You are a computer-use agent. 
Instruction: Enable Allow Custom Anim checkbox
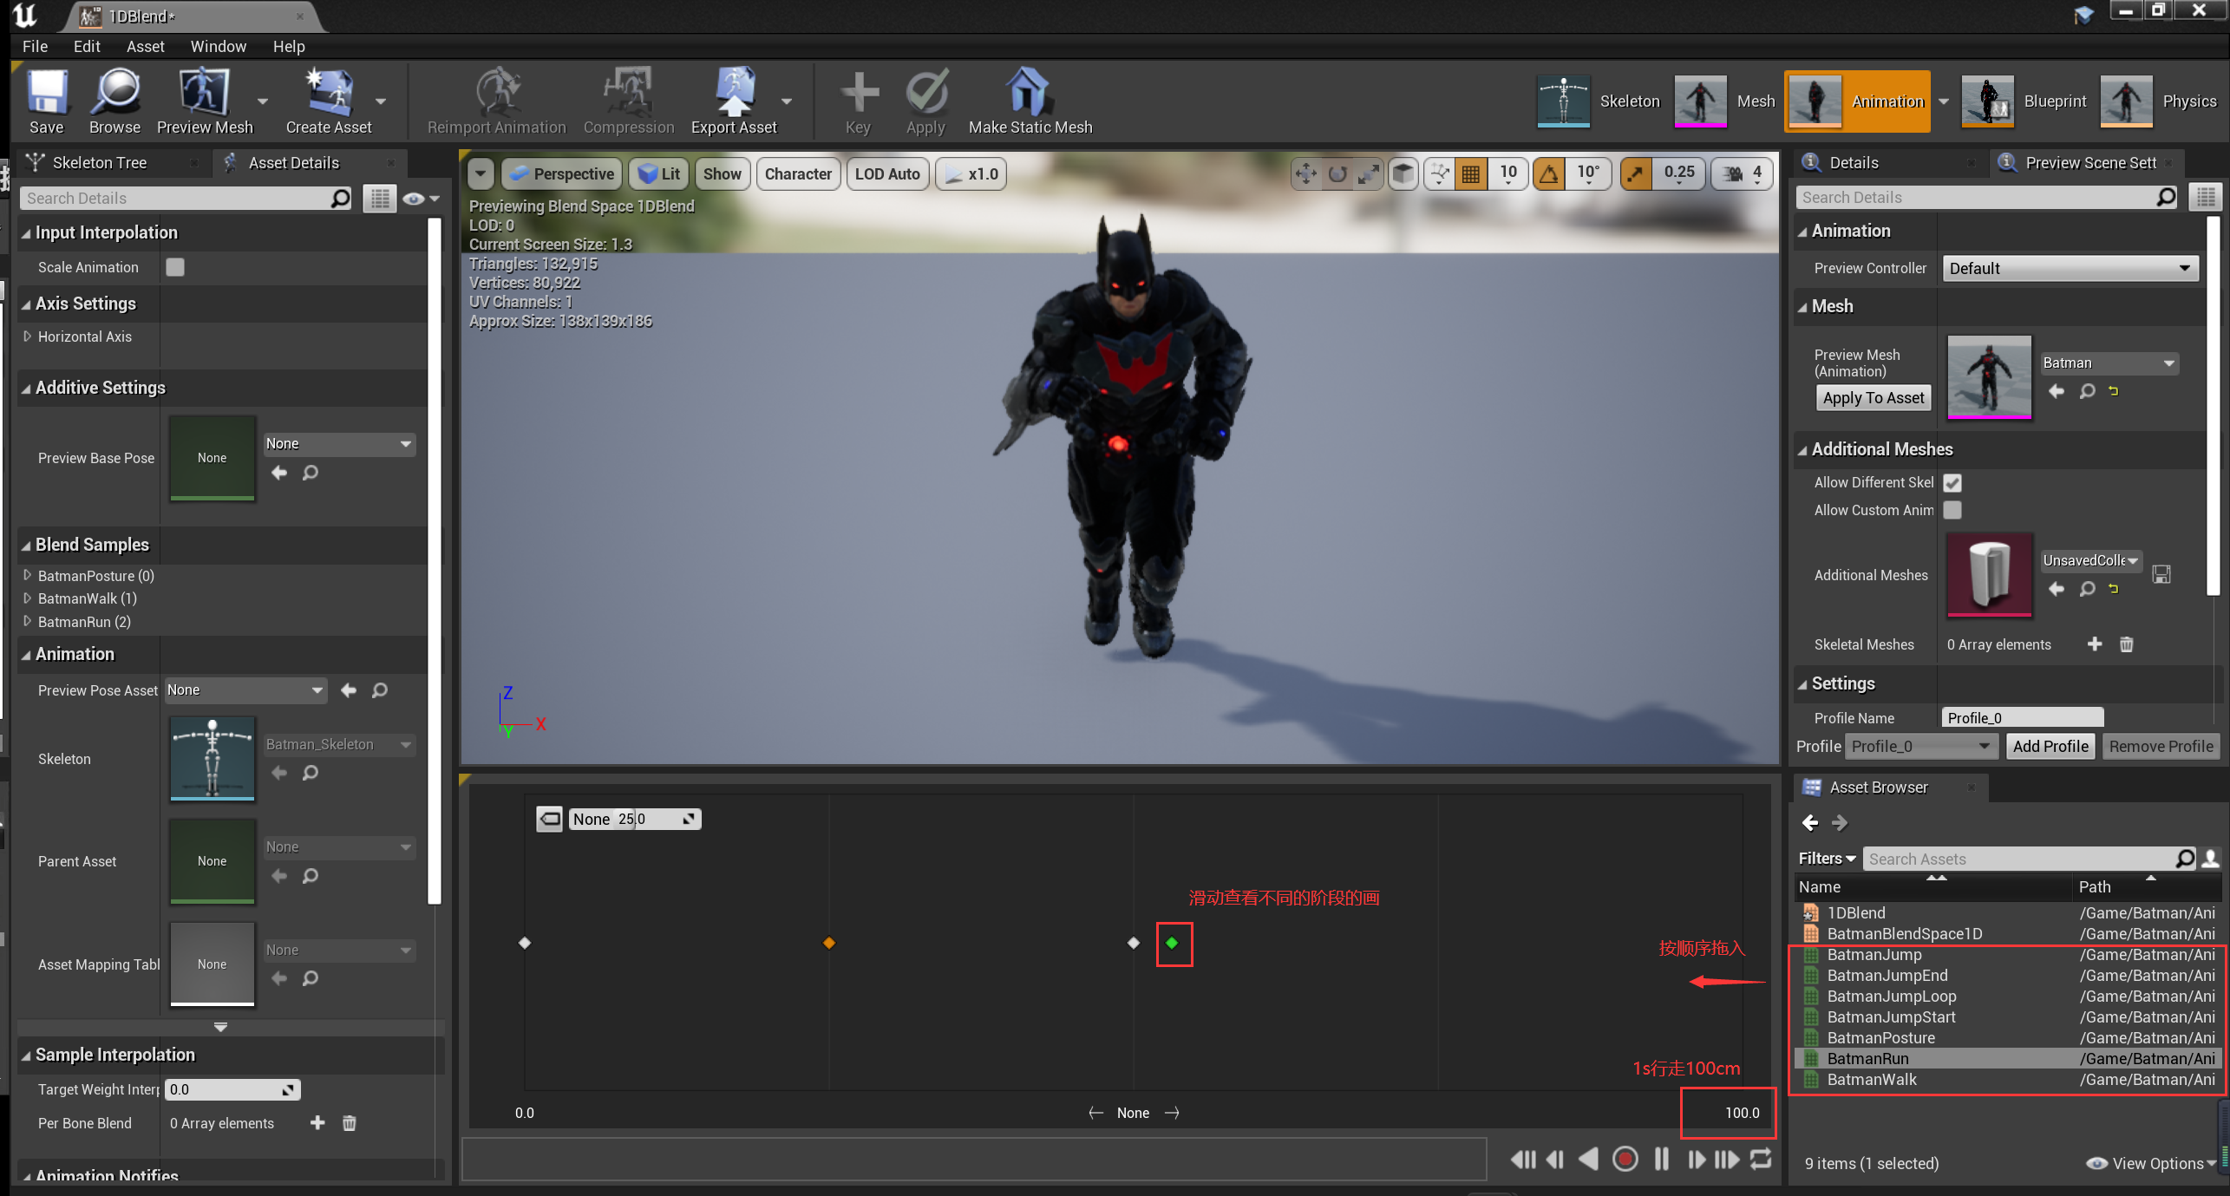coord(1952,510)
